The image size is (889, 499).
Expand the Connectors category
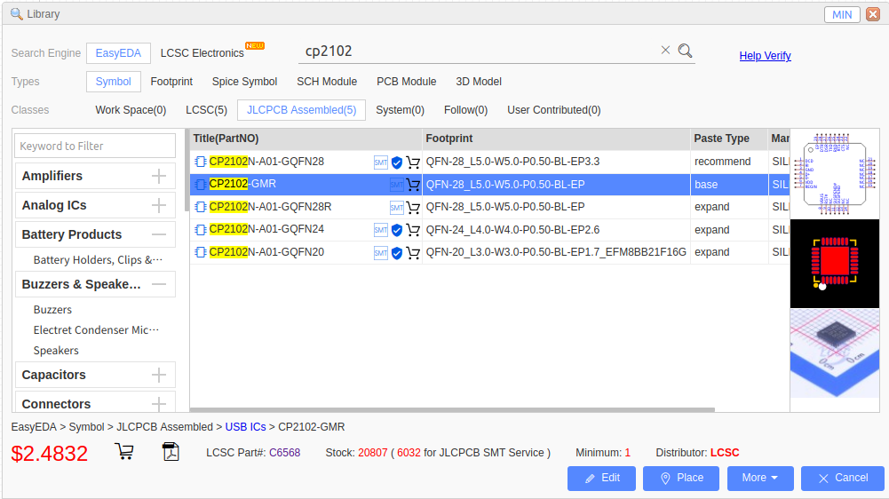click(x=159, y=404)
